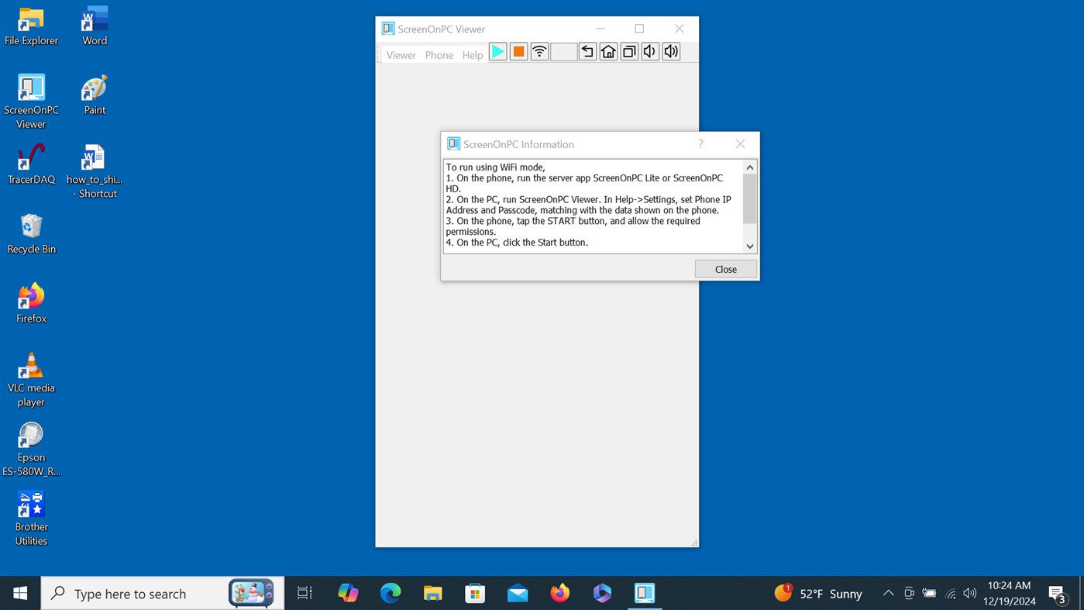
Task: Open the Help menu
Action: [x=473, y=54]
